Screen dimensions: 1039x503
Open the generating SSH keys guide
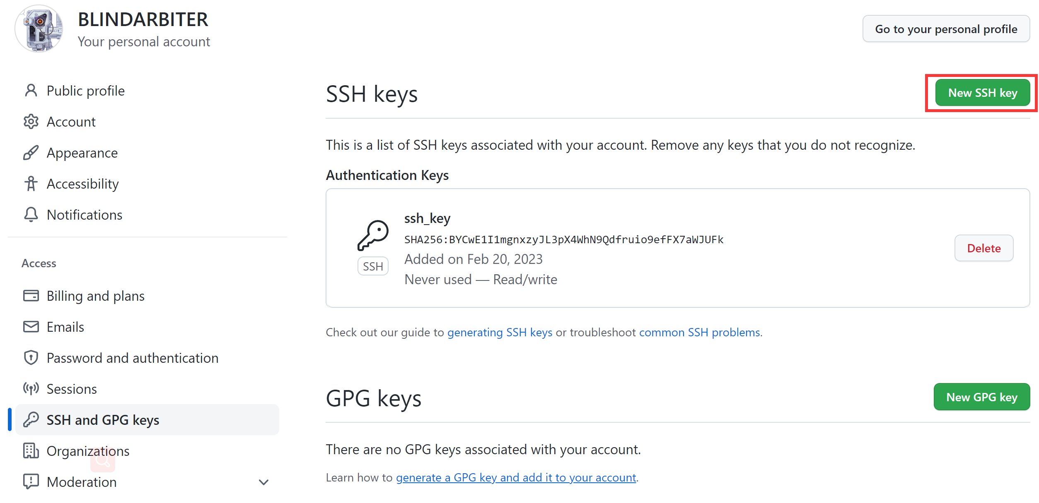[500, 333]
